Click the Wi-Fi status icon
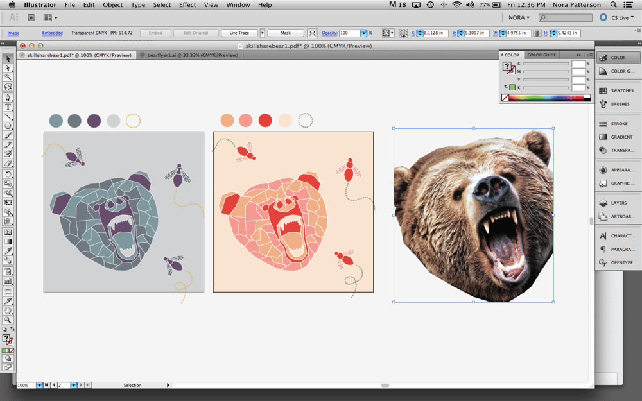 pos(456,5)
